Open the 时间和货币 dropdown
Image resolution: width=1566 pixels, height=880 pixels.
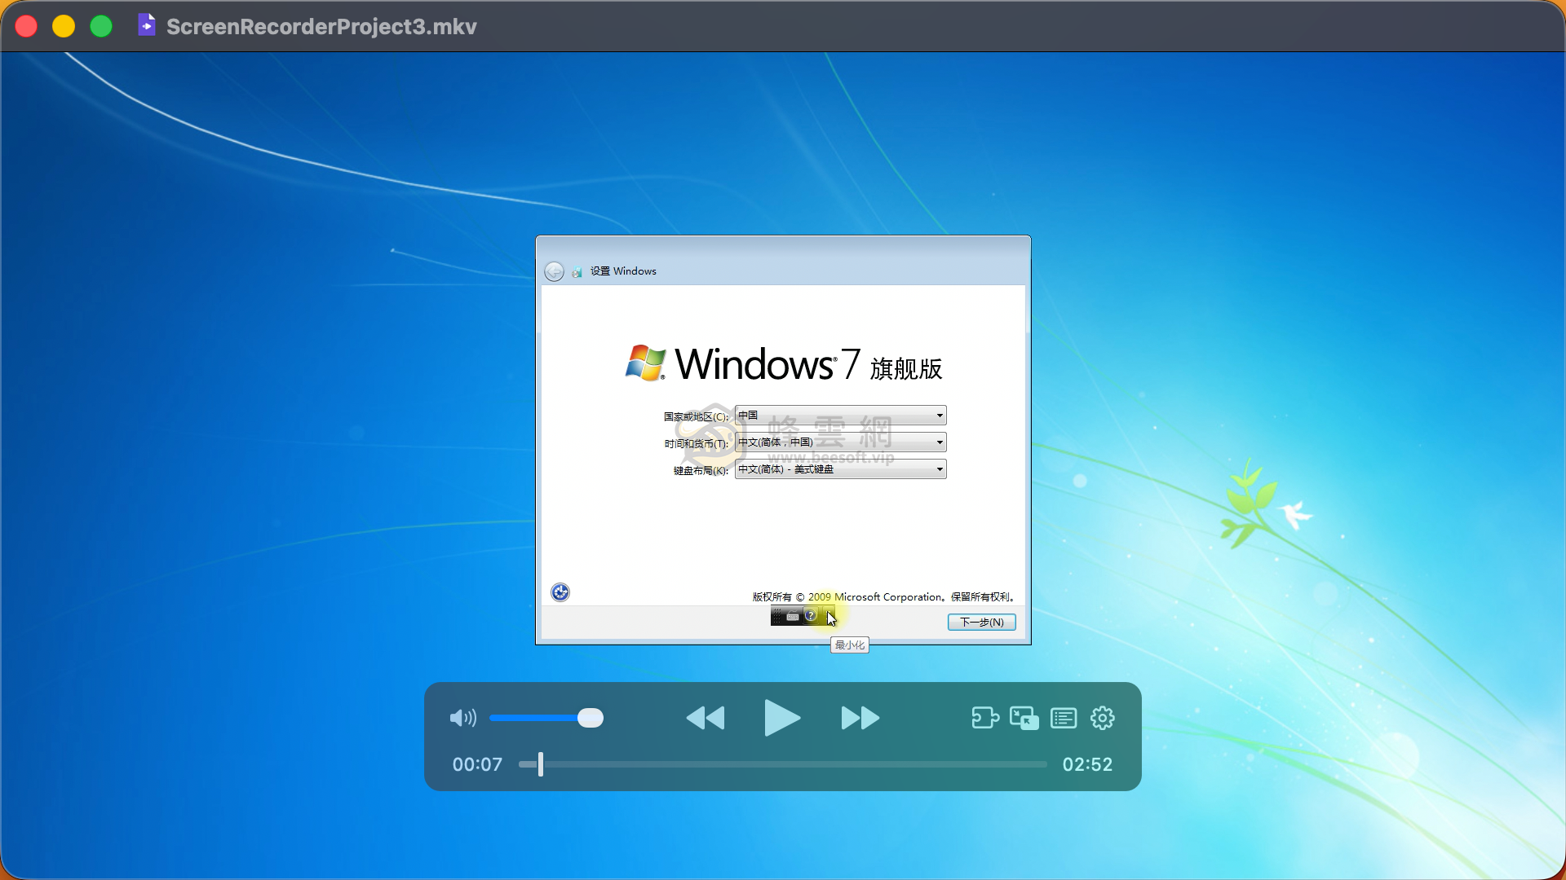click(840, 442)
